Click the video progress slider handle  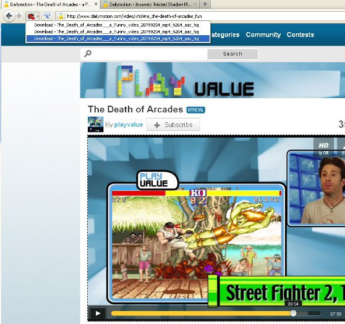tap(293, 314)
